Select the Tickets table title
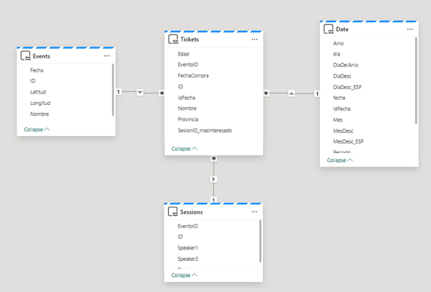Image resolution: width=431 pixels, height=292 pixels. tap(190, 40)
